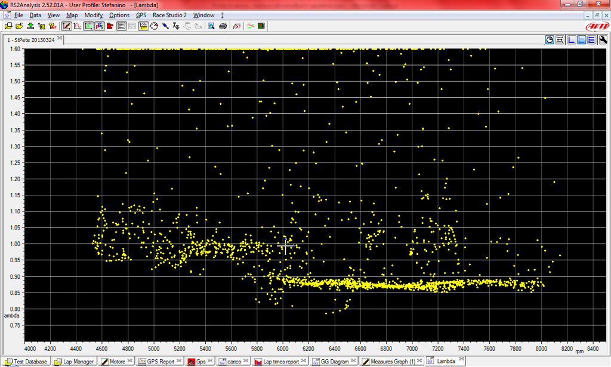The height and width of the screenshot is (367, 611).
Task: Open the question mark help menu
Action: click(x=222, y=15)
